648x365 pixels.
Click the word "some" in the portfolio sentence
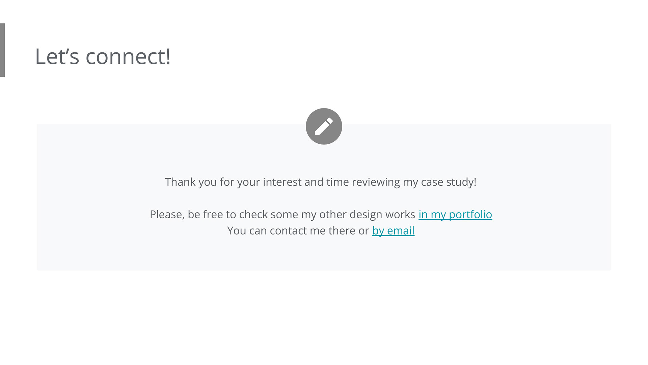click(x=284, y=215)
